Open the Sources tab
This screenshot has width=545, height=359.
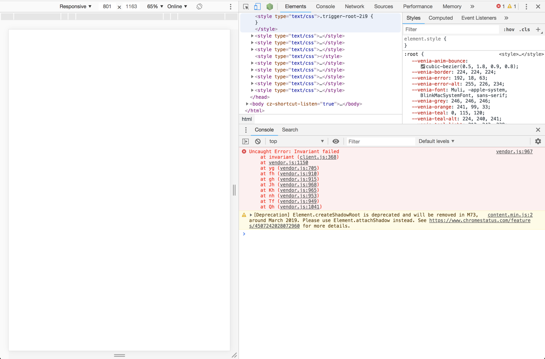pyautogui.click(x=383, y=6)
